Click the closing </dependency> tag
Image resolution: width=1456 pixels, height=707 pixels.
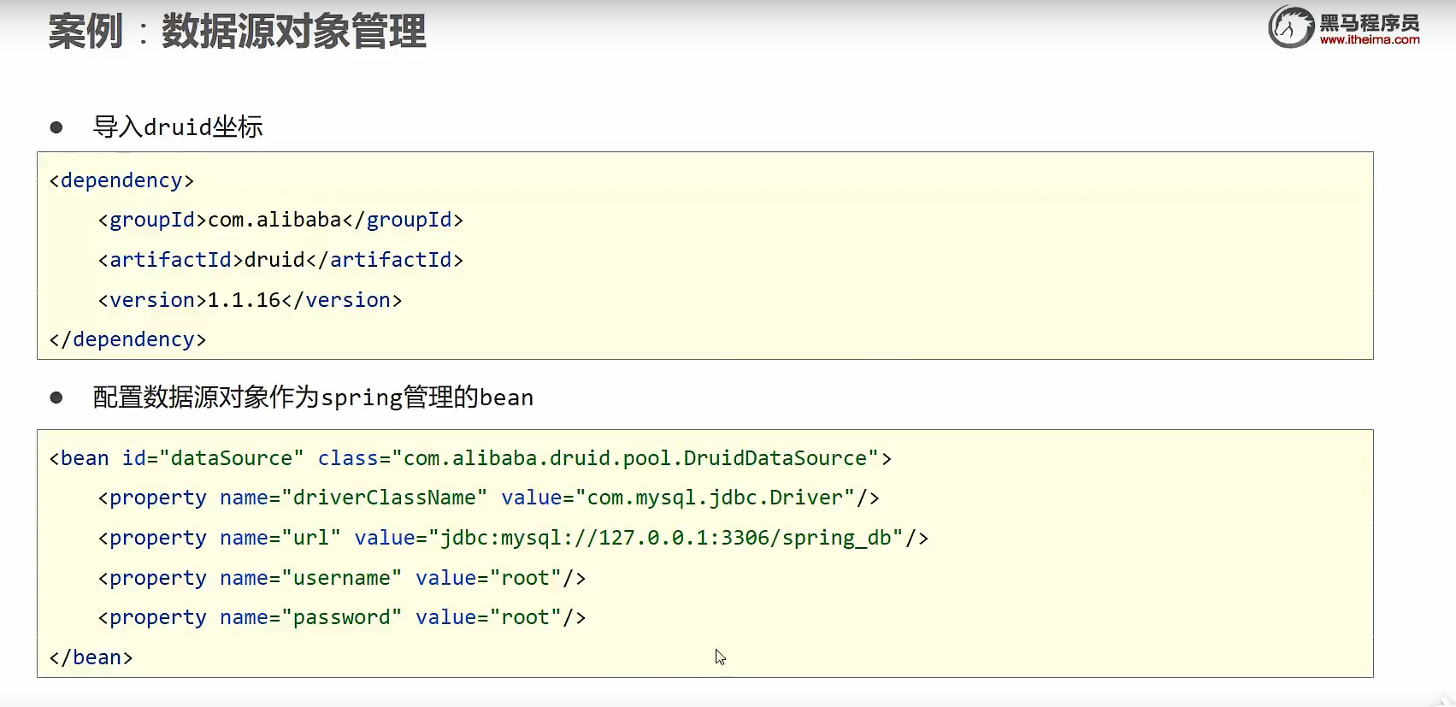pos(128,339)
